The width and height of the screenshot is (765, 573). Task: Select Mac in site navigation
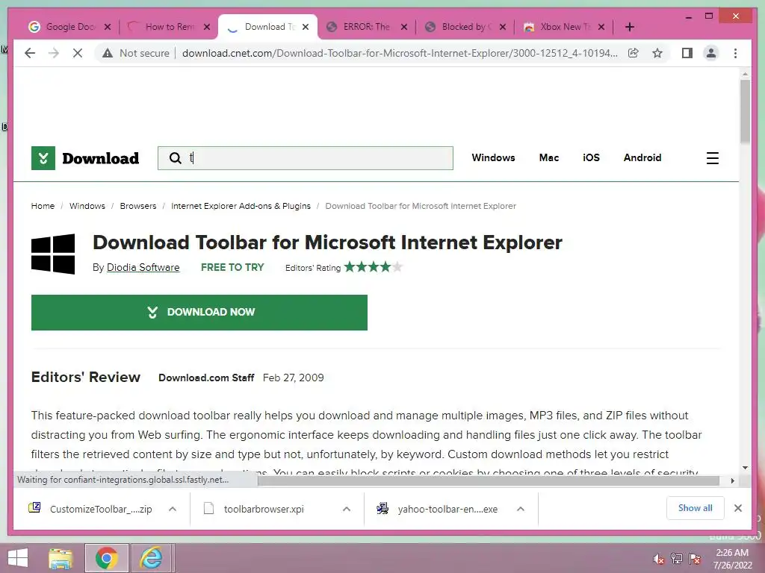(x=549, y=157)
